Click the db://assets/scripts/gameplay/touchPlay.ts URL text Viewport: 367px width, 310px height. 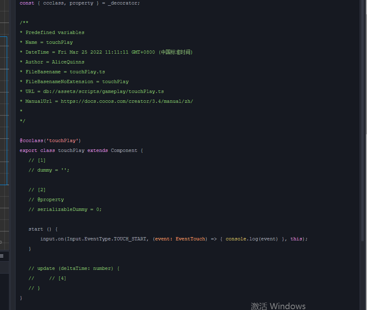tap(103, 92)
